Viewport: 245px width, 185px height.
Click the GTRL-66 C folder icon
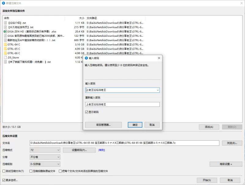click(x=5, y=53)
